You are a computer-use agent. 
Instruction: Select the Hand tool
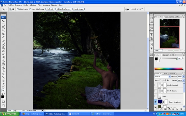pyautogui.click(x=3, y=87)
